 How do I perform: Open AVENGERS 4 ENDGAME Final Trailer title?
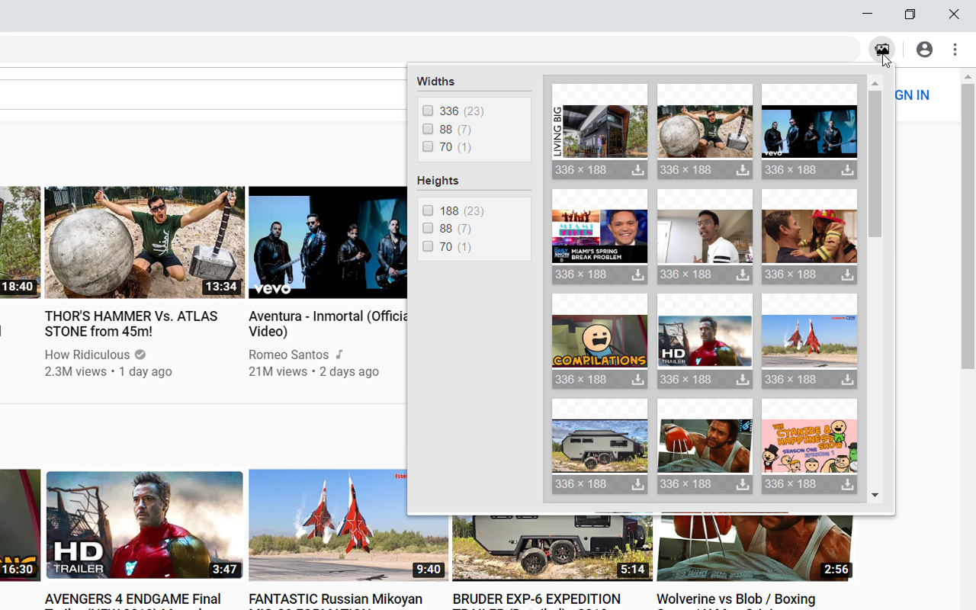133,601
